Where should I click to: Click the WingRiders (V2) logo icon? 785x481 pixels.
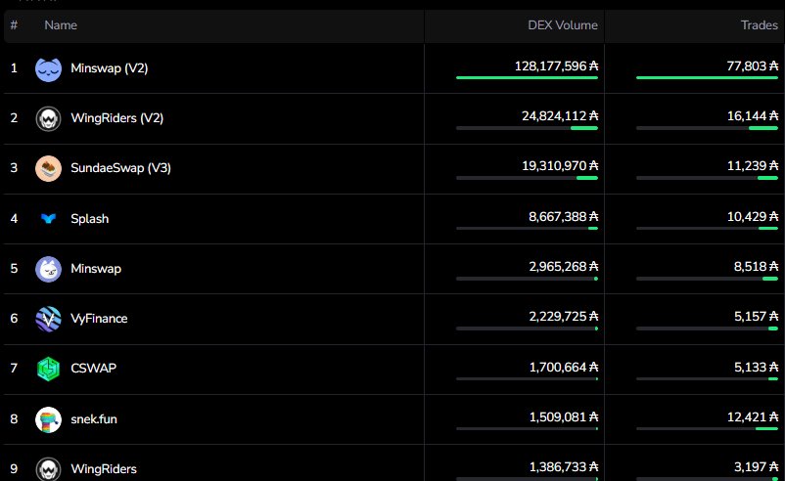(x=48, y=118)
